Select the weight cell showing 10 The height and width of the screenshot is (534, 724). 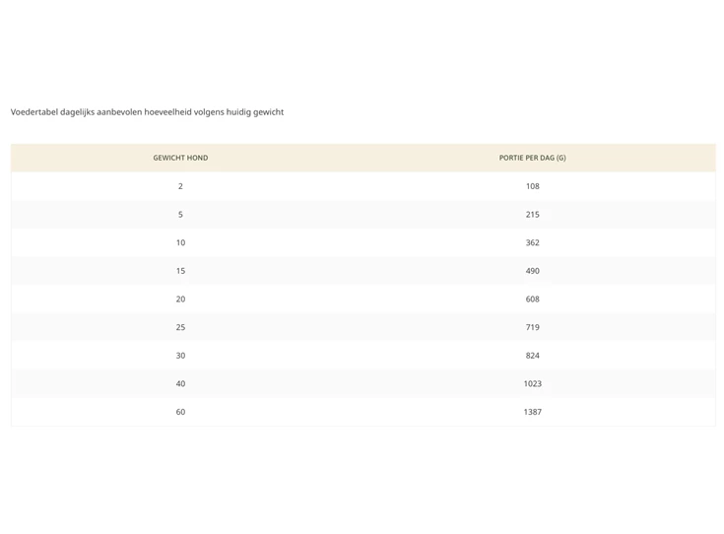click(180, 242)
